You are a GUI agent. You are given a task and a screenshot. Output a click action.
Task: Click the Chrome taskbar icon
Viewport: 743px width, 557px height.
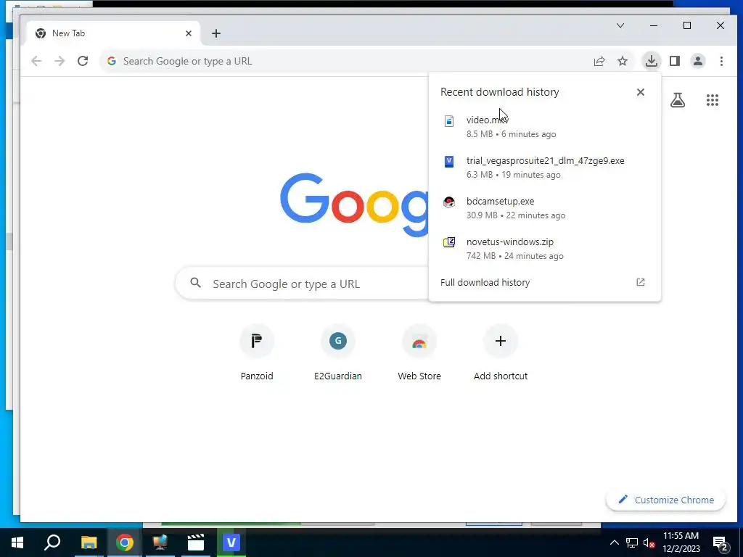125,542
